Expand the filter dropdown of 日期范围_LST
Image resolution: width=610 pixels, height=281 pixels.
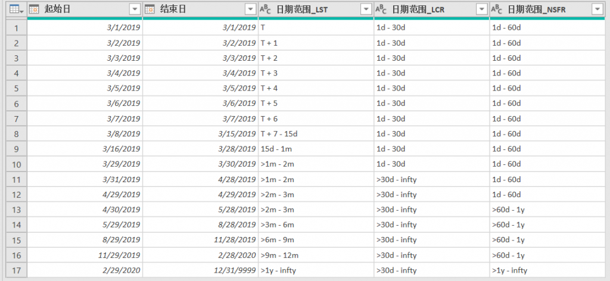point(366,10)
